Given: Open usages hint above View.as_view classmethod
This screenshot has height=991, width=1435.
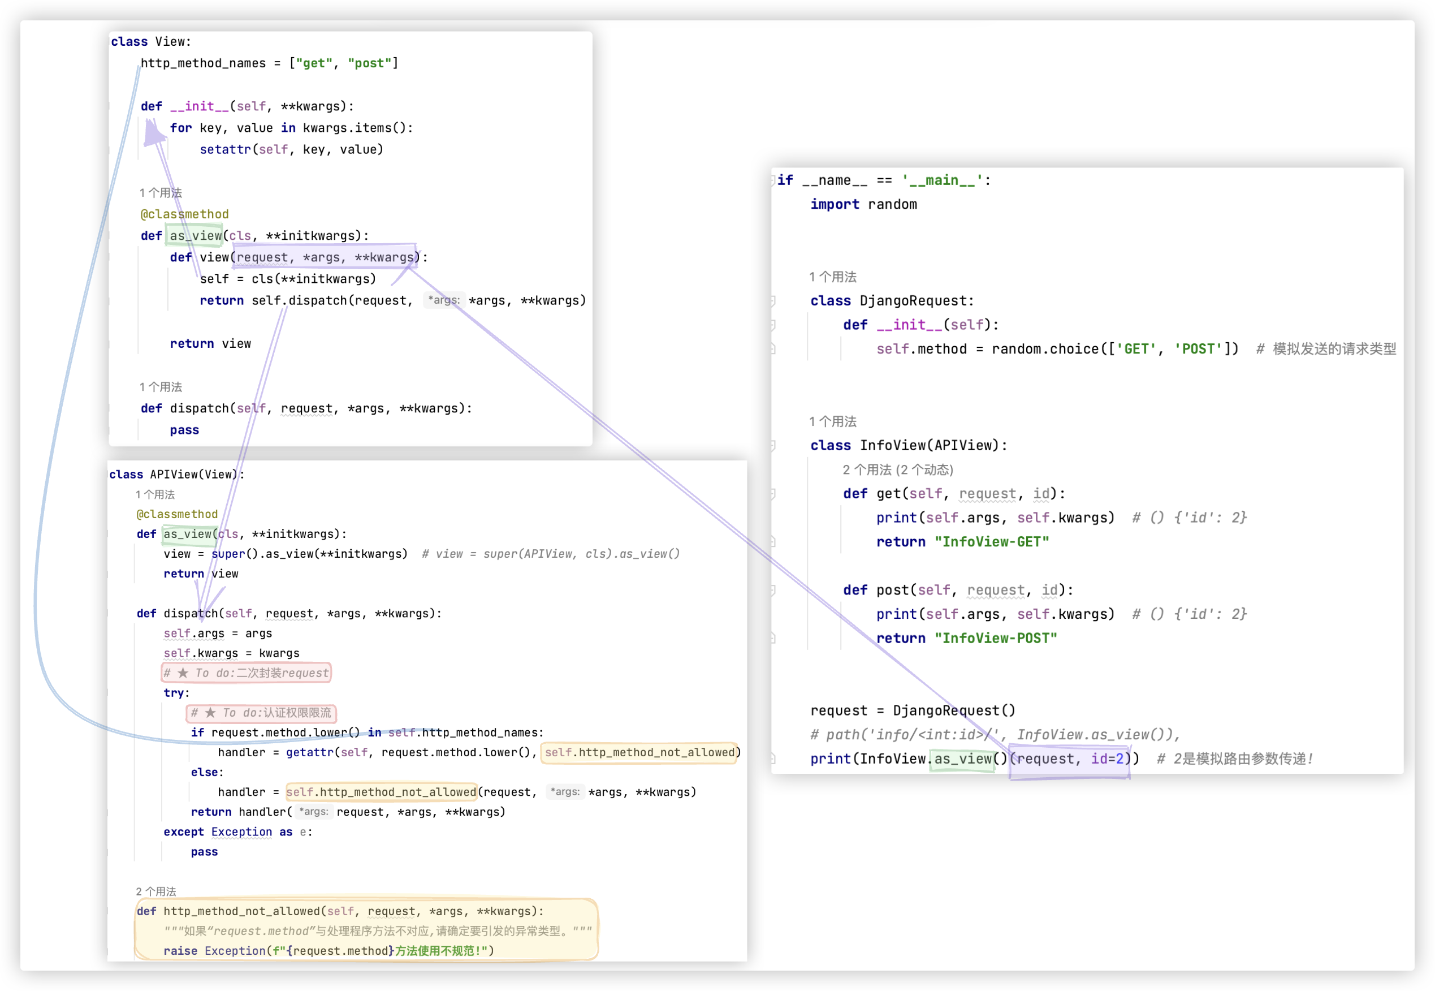Looking at the screenshot, I should [160, 193].
